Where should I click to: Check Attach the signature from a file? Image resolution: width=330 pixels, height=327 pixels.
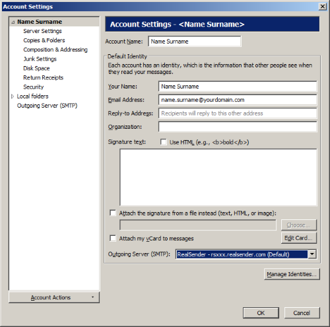pyautogui.click(x=113, y=213)
